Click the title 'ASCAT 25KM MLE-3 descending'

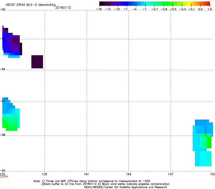[x=31, y=5]
